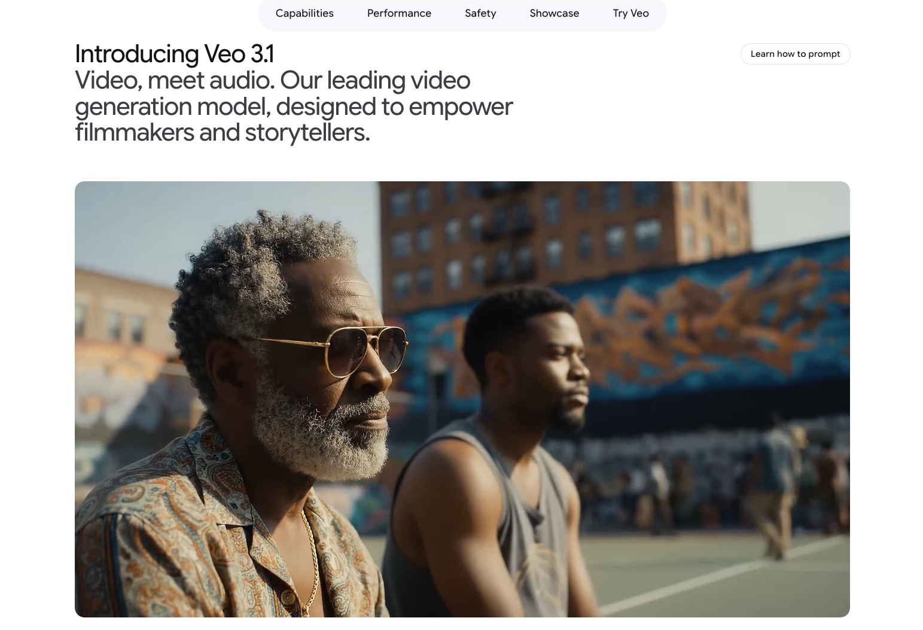The height and width of the screenshot is (630, 923).
Task: Click the Learn how to prompt button
Action: click(x=795, y=54)
